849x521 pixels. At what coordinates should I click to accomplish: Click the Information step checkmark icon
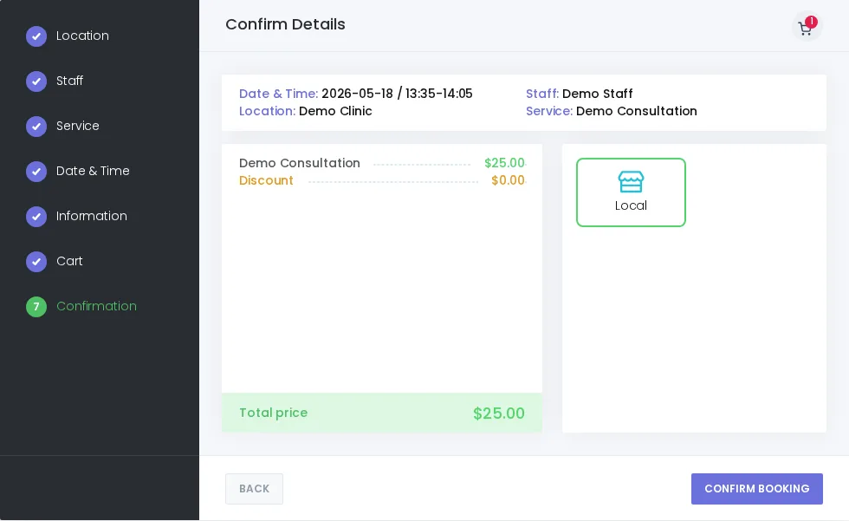coord(36,216)
